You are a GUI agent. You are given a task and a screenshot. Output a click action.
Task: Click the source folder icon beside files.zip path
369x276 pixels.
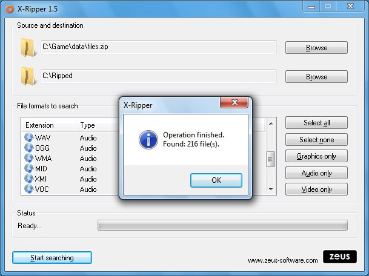click(x=28, y=48)
